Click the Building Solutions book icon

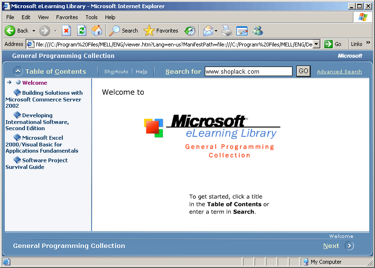pos(17,92)
